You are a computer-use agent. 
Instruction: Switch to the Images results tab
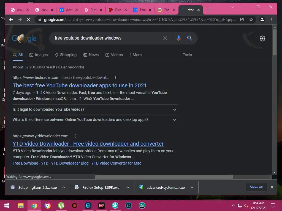39,55
